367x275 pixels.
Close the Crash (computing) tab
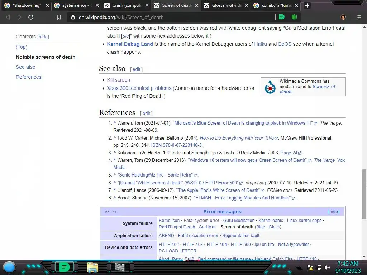click(x=147, y=5)
